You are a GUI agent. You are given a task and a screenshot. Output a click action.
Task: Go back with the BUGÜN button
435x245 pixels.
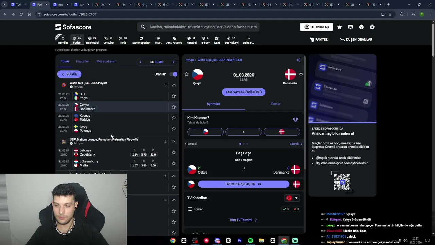[69, 74]
